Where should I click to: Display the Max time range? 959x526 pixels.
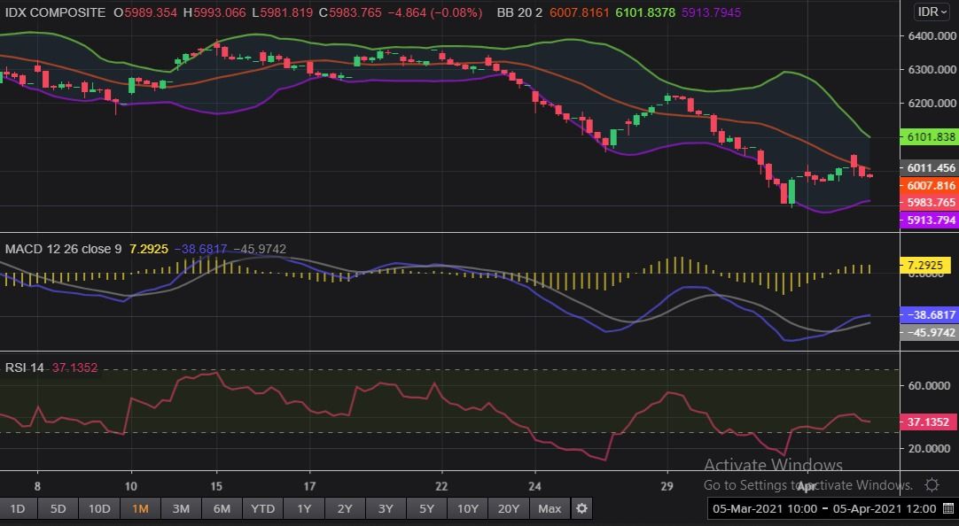point(550,508)
